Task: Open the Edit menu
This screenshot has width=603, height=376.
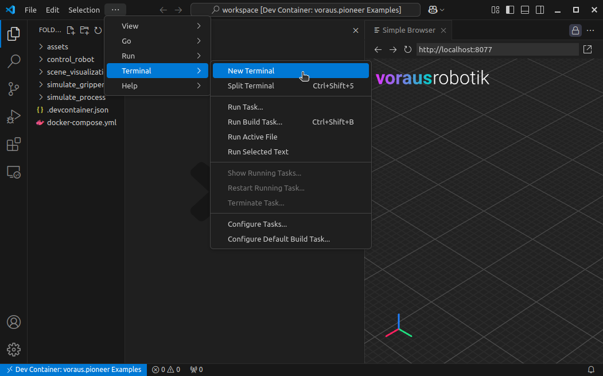Action: [52, 10]
